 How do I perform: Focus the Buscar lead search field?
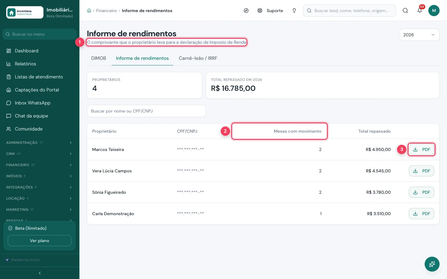click(350, 11)
